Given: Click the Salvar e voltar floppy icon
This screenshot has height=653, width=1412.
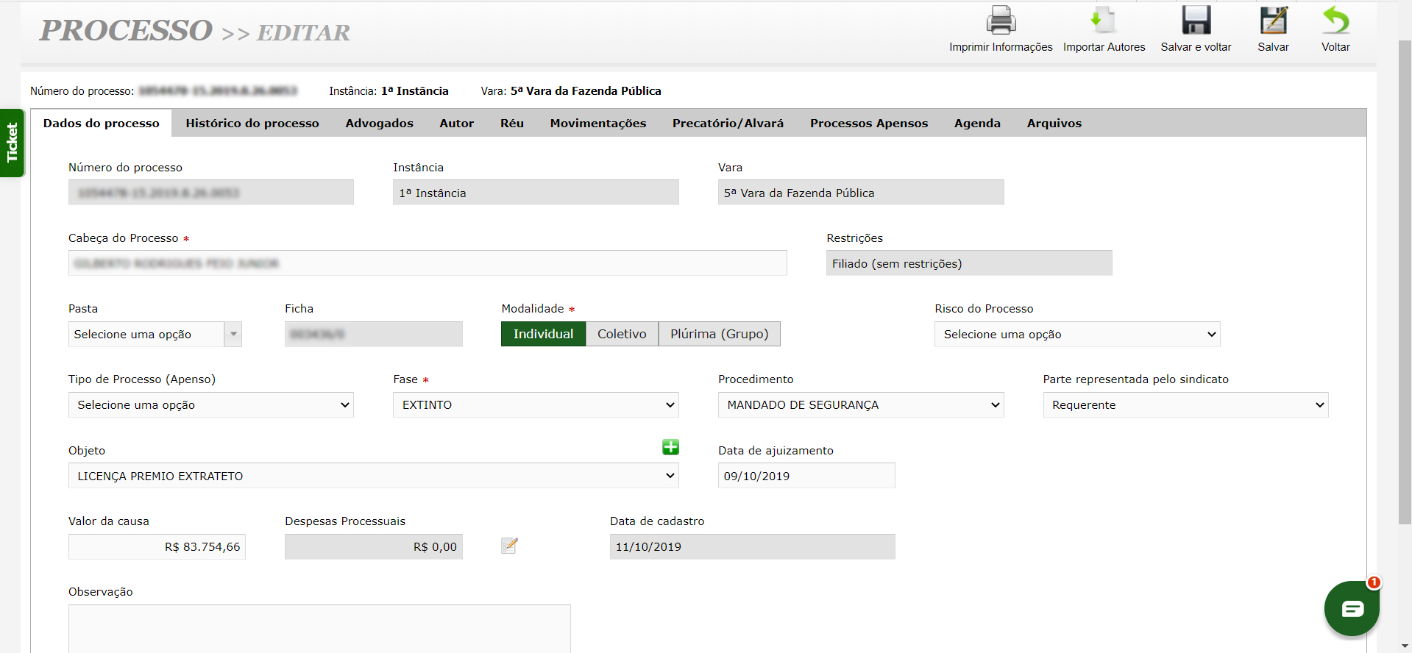Looking at the screenshot, I should pos(1196,21).
